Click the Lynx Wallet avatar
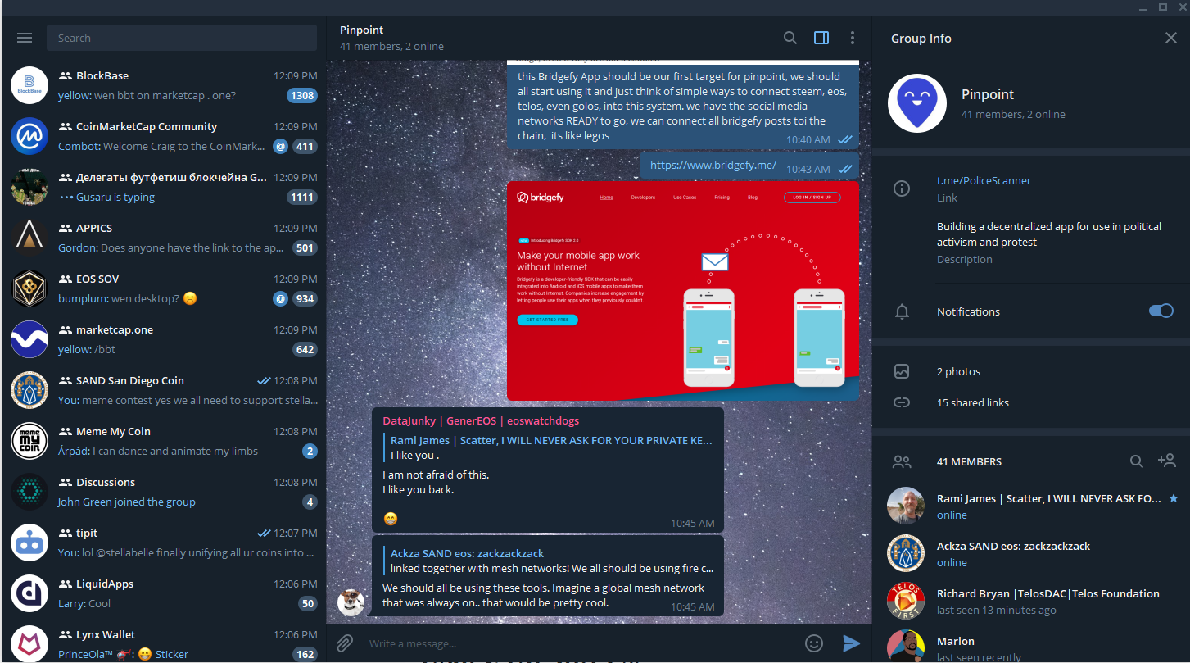The image size is (1190, 663). pos(29,643)
